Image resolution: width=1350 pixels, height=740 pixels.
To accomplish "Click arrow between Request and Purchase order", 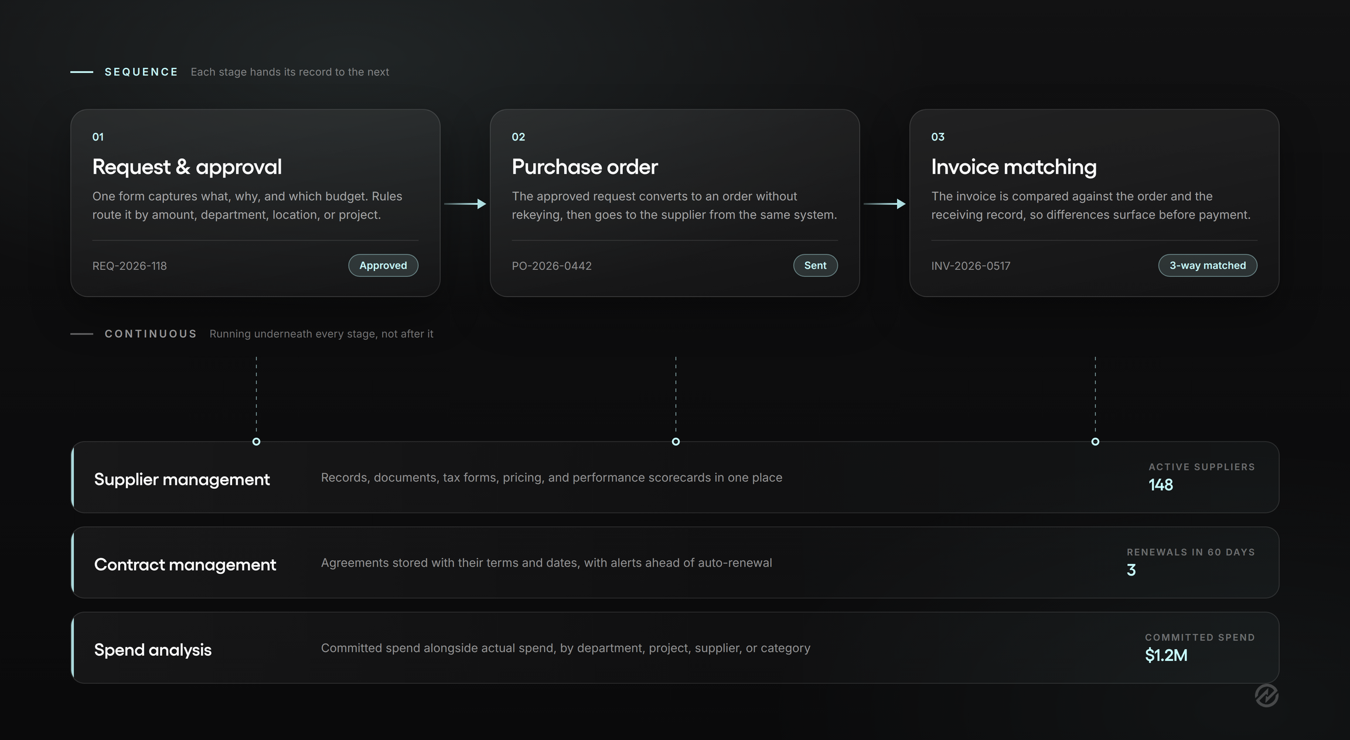I will pos(465,204).
